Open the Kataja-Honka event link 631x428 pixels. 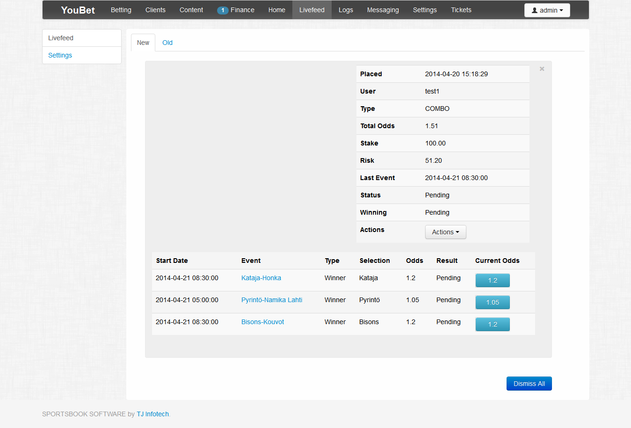[x=261, y=278]
